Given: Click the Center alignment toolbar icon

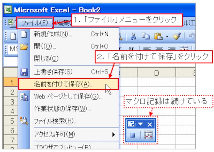Looking at the screenshot, I should [159, 49].
